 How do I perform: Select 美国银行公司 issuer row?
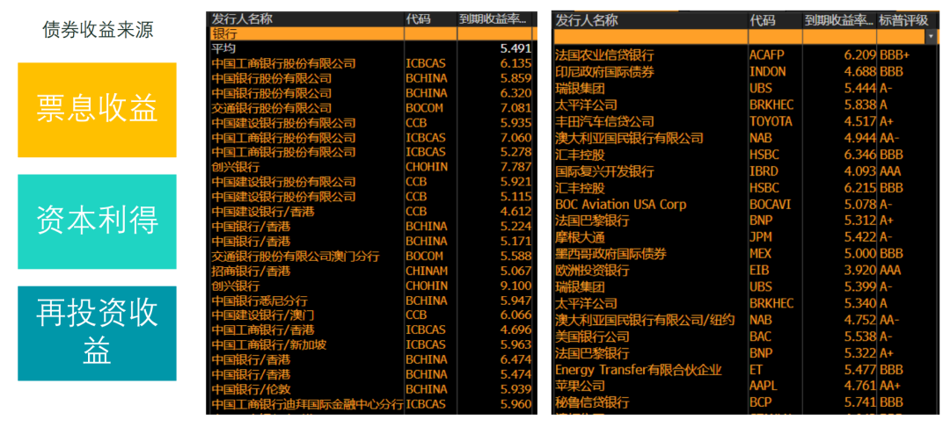[744, 337]
